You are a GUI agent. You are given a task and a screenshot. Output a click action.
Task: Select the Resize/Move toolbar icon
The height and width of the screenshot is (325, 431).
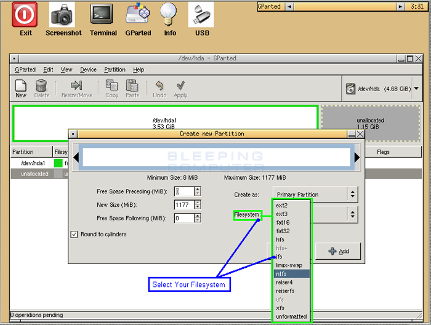click(x=76, y=85)
